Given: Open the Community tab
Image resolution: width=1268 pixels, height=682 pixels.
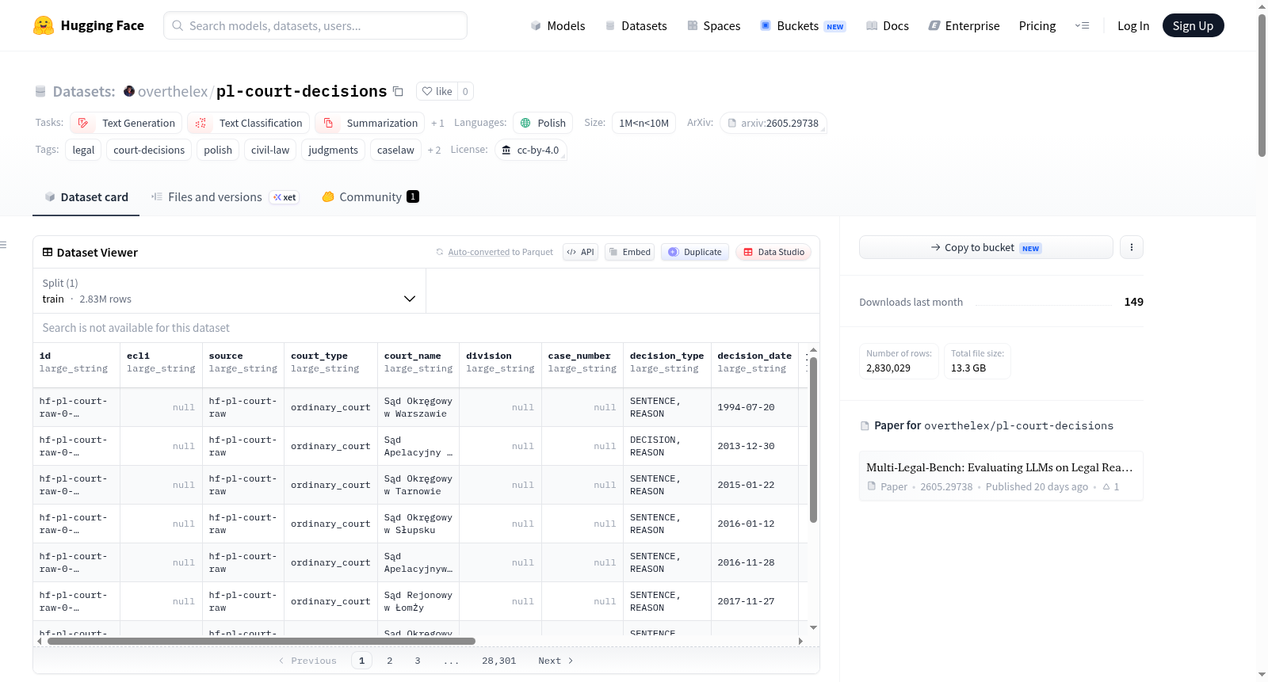Looking at the screenshot, I should 370,197.
